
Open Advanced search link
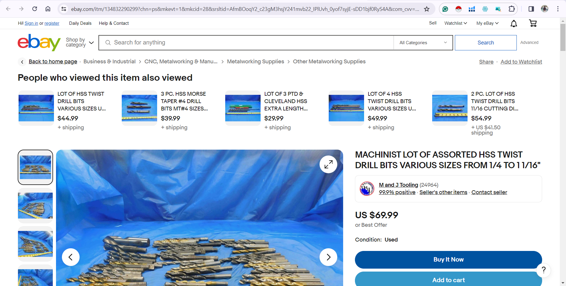(529, 42)
